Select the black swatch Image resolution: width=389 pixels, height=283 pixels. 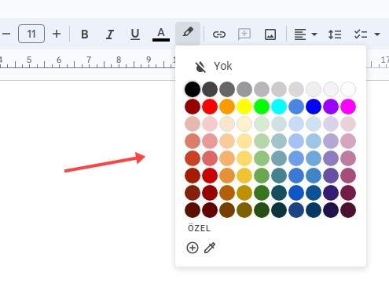tap(193, 89)
